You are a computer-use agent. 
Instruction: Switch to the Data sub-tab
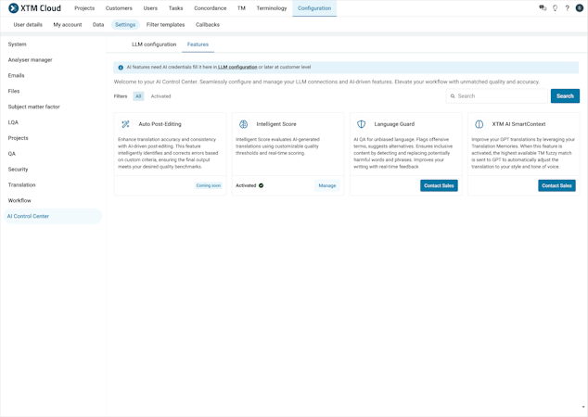(98, 25)
